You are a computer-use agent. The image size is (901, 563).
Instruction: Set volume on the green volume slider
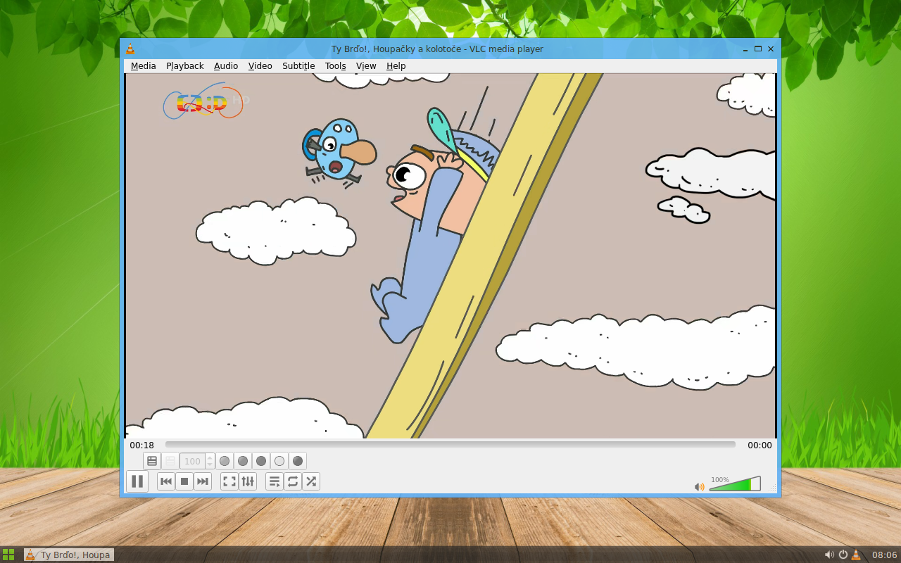pyautogui.click(x=735, y=484)
